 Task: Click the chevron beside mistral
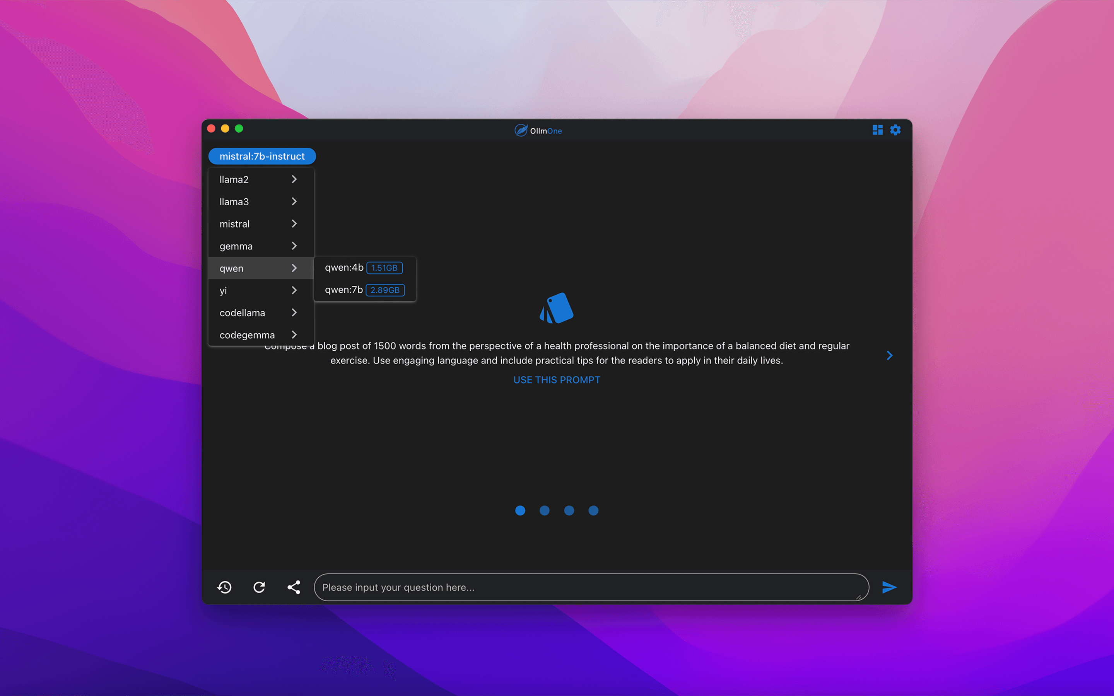pyautogui.click(x=294, y=224)
